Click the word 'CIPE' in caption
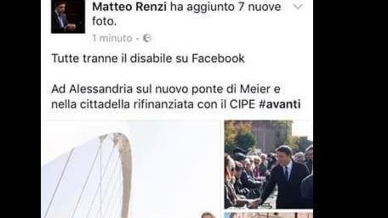Viewport: 388px width, 218px height. click(242, 104)
